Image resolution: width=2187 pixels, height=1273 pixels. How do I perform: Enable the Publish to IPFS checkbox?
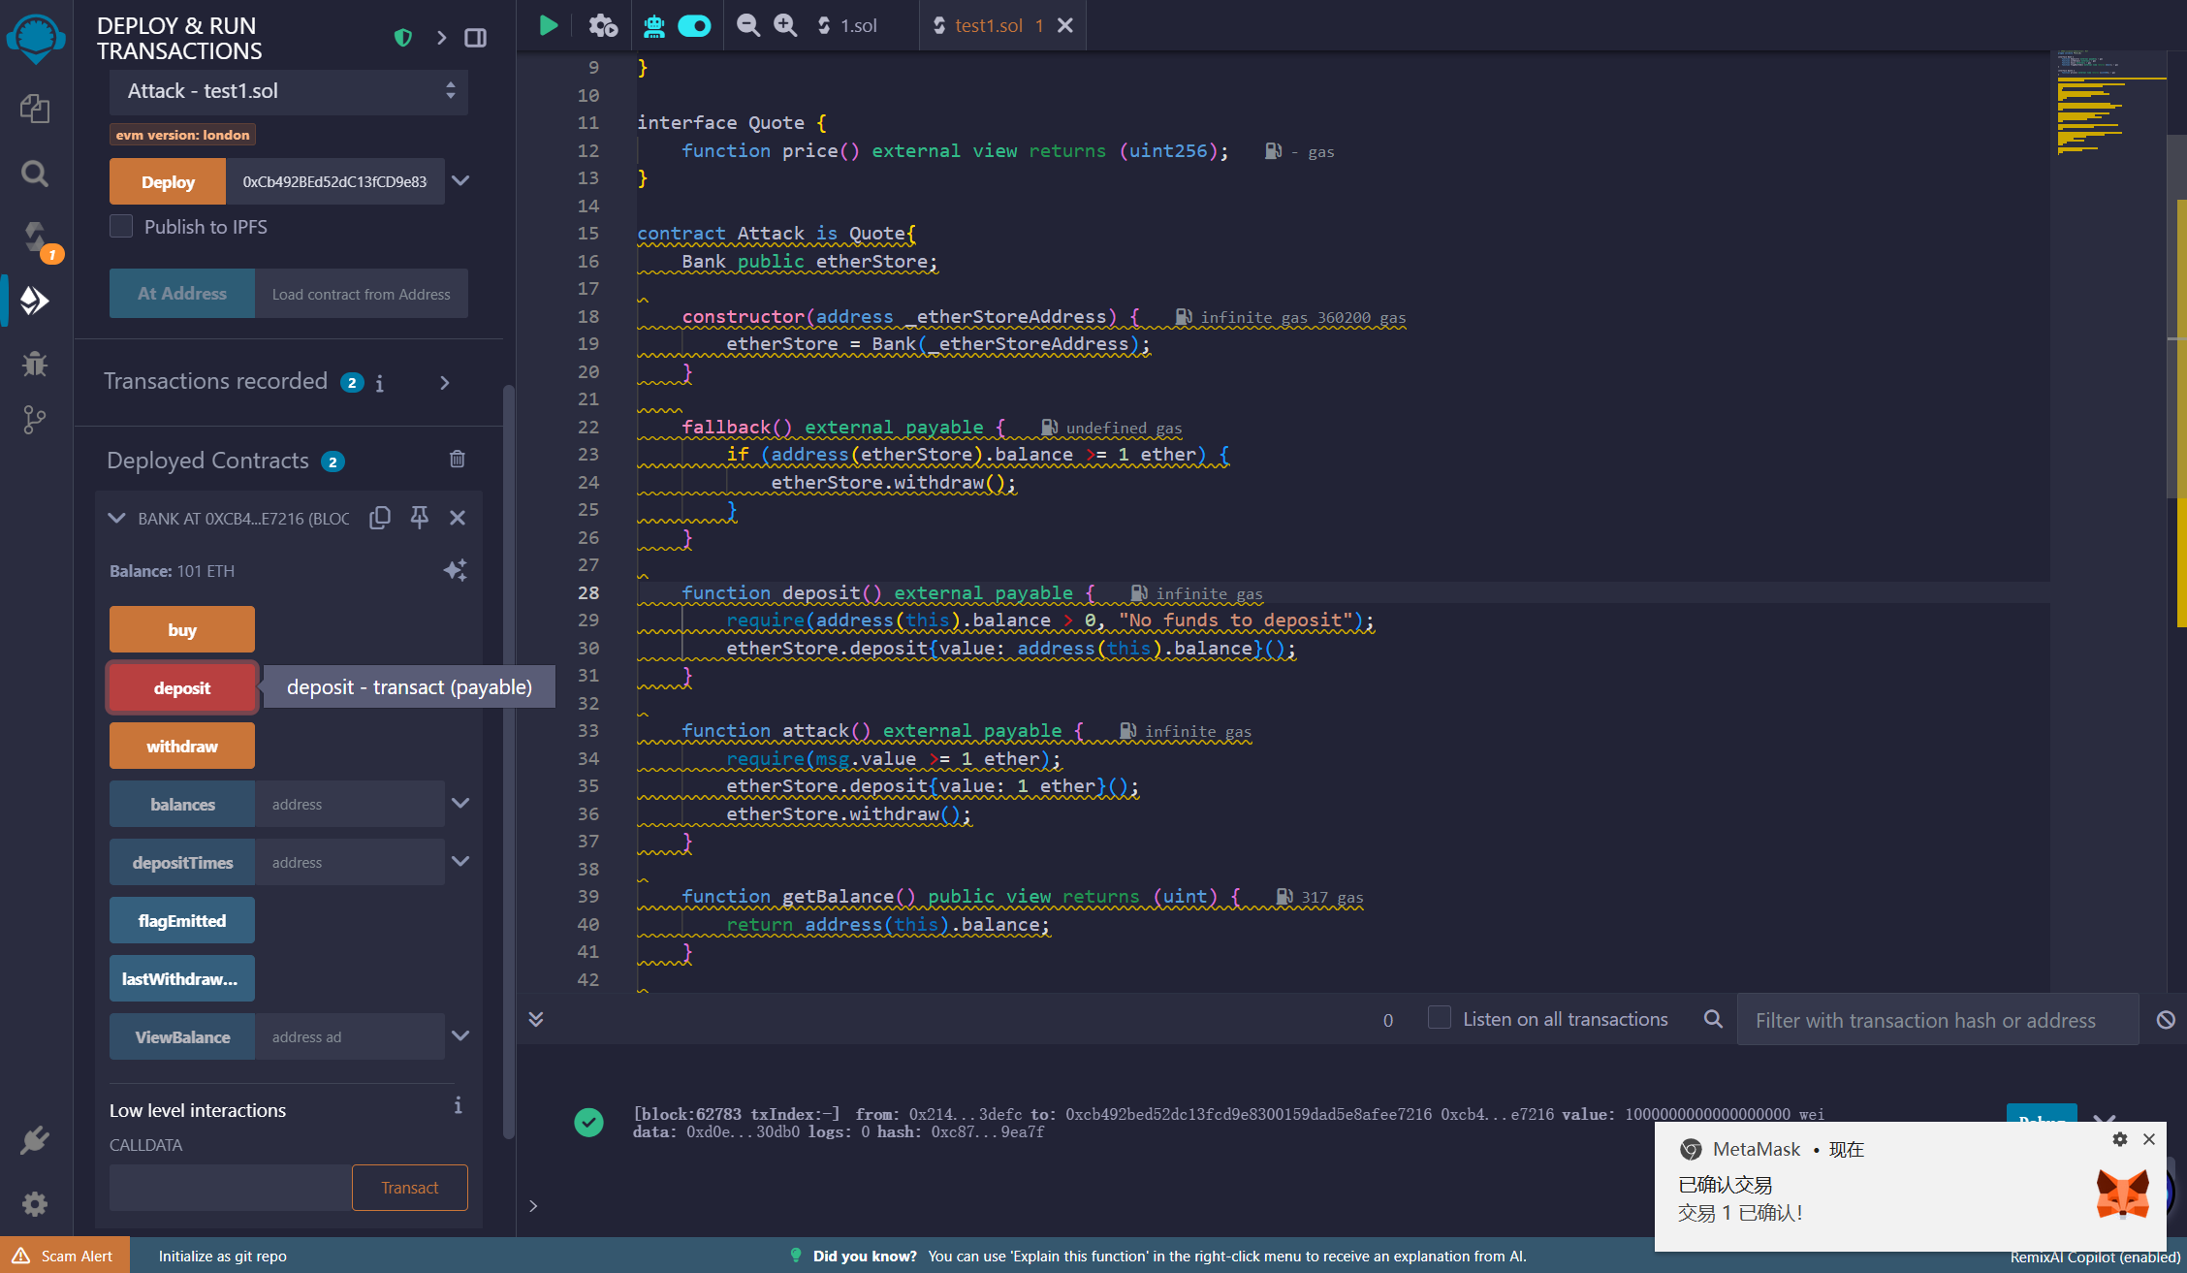(121, 226)
